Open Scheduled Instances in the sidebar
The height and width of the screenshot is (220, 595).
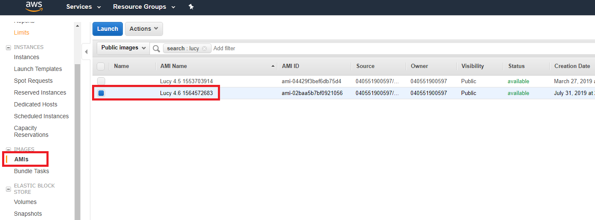tap(41, 116)
